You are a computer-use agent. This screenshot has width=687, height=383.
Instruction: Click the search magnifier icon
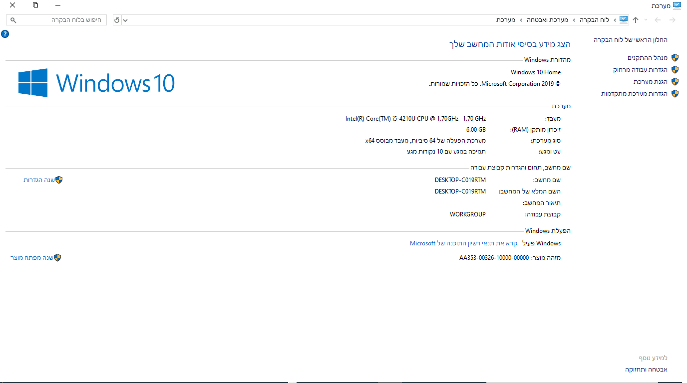[13, 20]
